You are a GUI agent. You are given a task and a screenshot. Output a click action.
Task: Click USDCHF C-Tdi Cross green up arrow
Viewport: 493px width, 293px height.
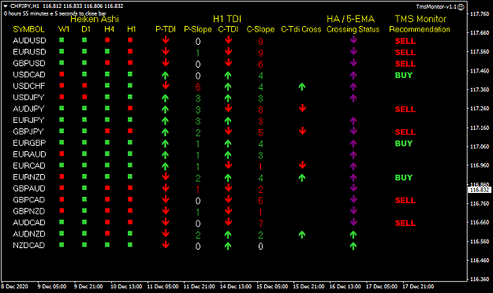click(x=302, y=87)
